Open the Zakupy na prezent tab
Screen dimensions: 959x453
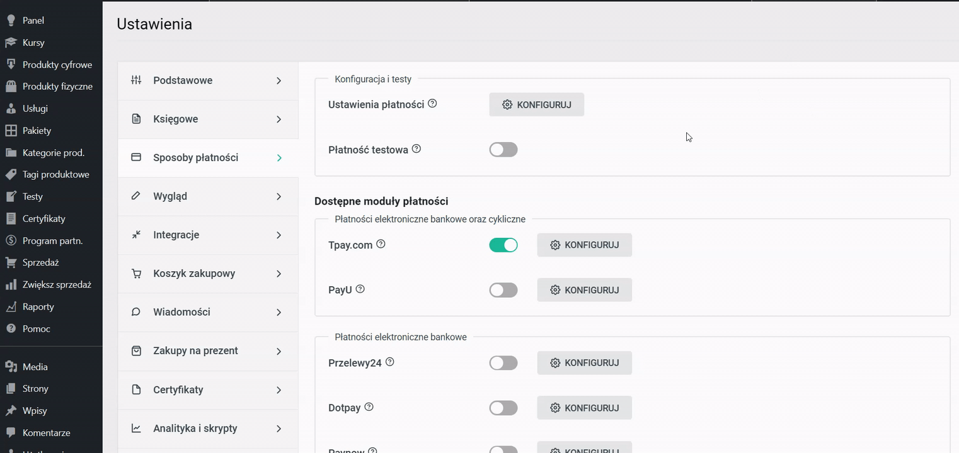[x=208, y=351]
